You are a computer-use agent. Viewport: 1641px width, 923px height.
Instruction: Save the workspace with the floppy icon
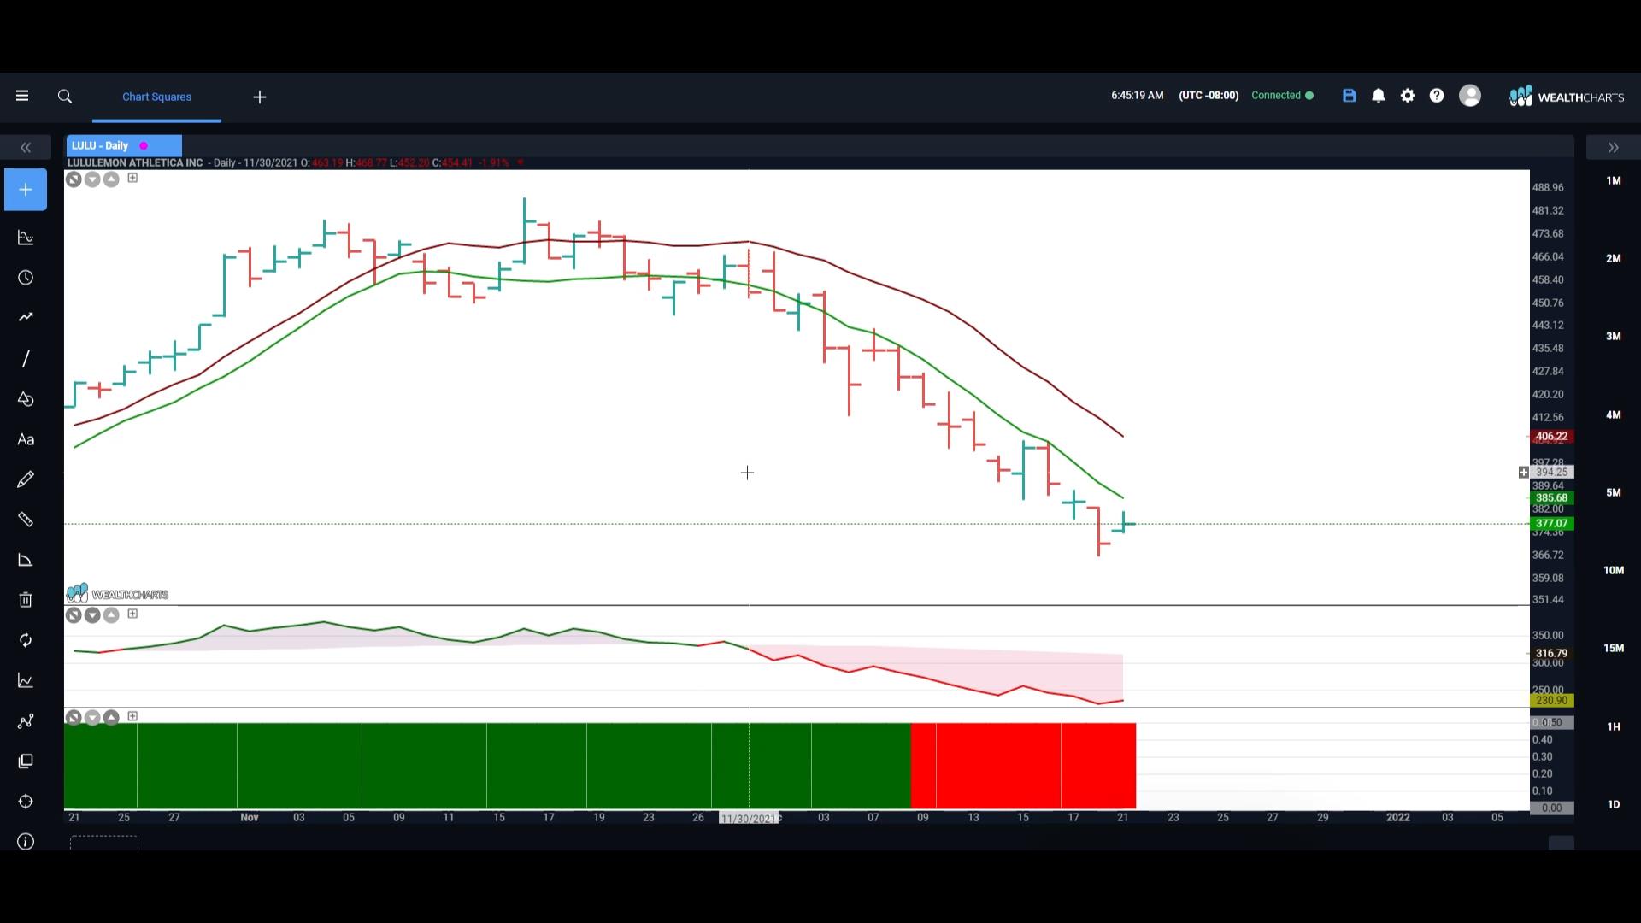(1350, 96)
